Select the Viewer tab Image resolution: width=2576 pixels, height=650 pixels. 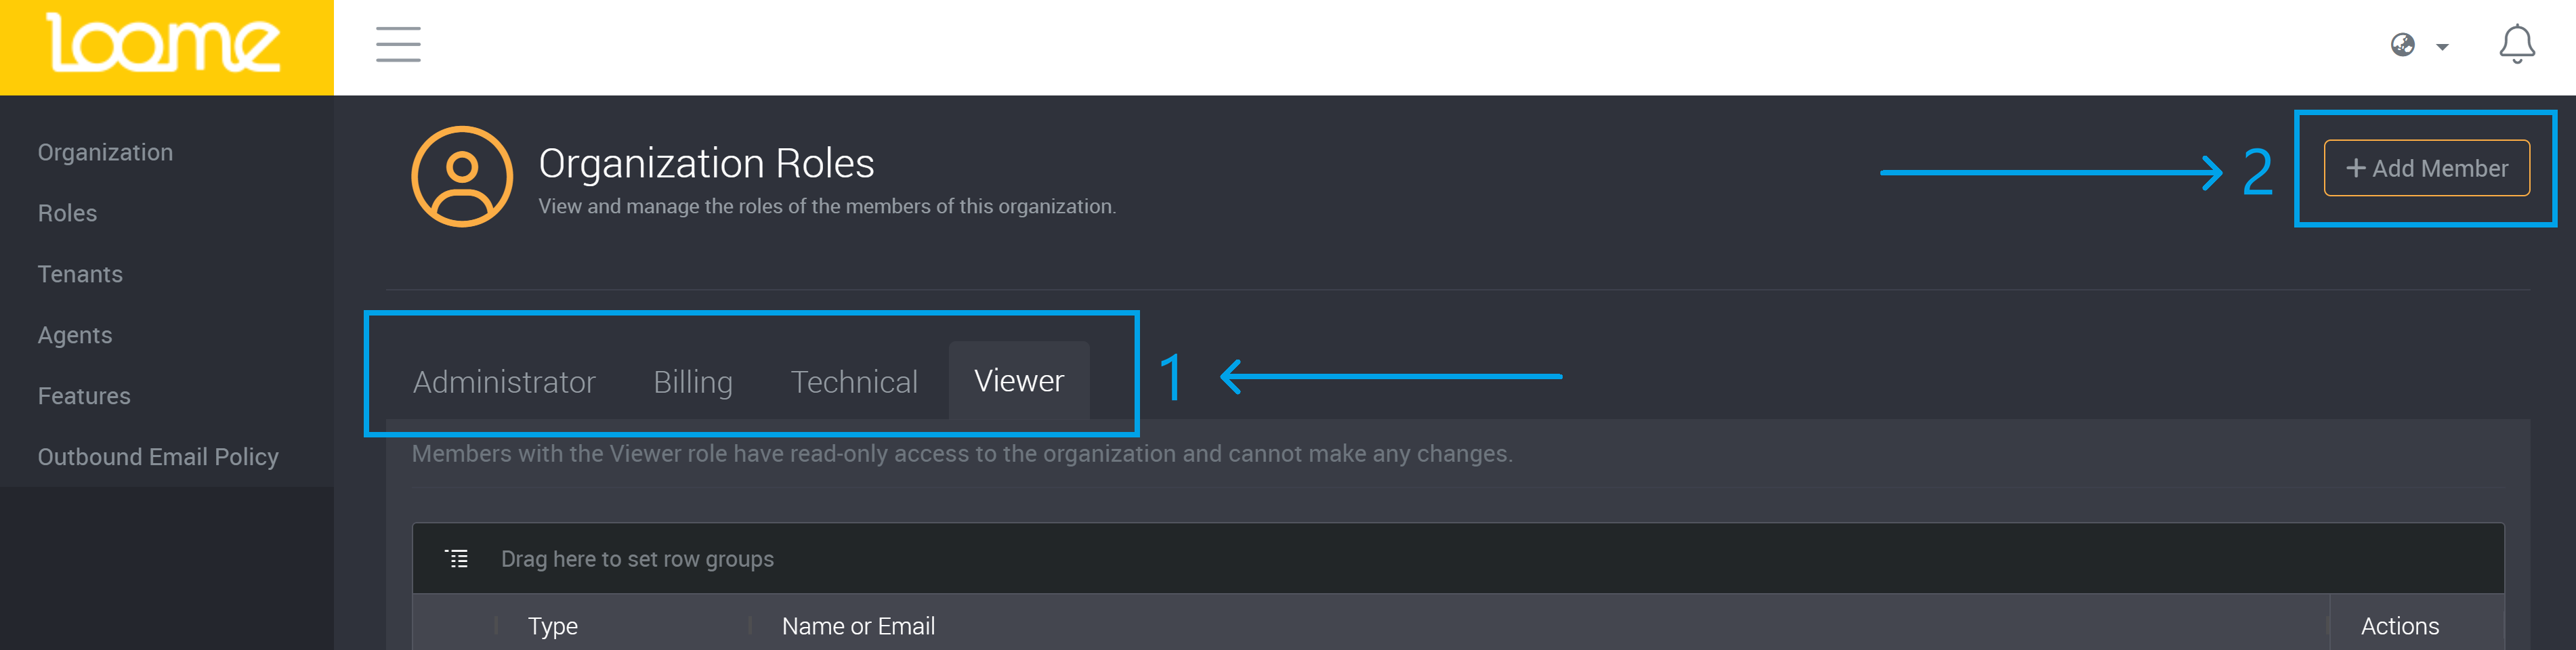coord(1018,381)
